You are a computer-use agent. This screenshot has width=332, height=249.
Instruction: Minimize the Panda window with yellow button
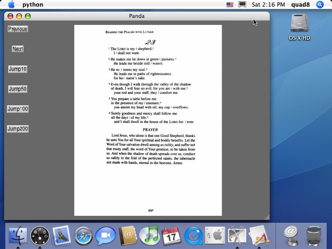19,16
